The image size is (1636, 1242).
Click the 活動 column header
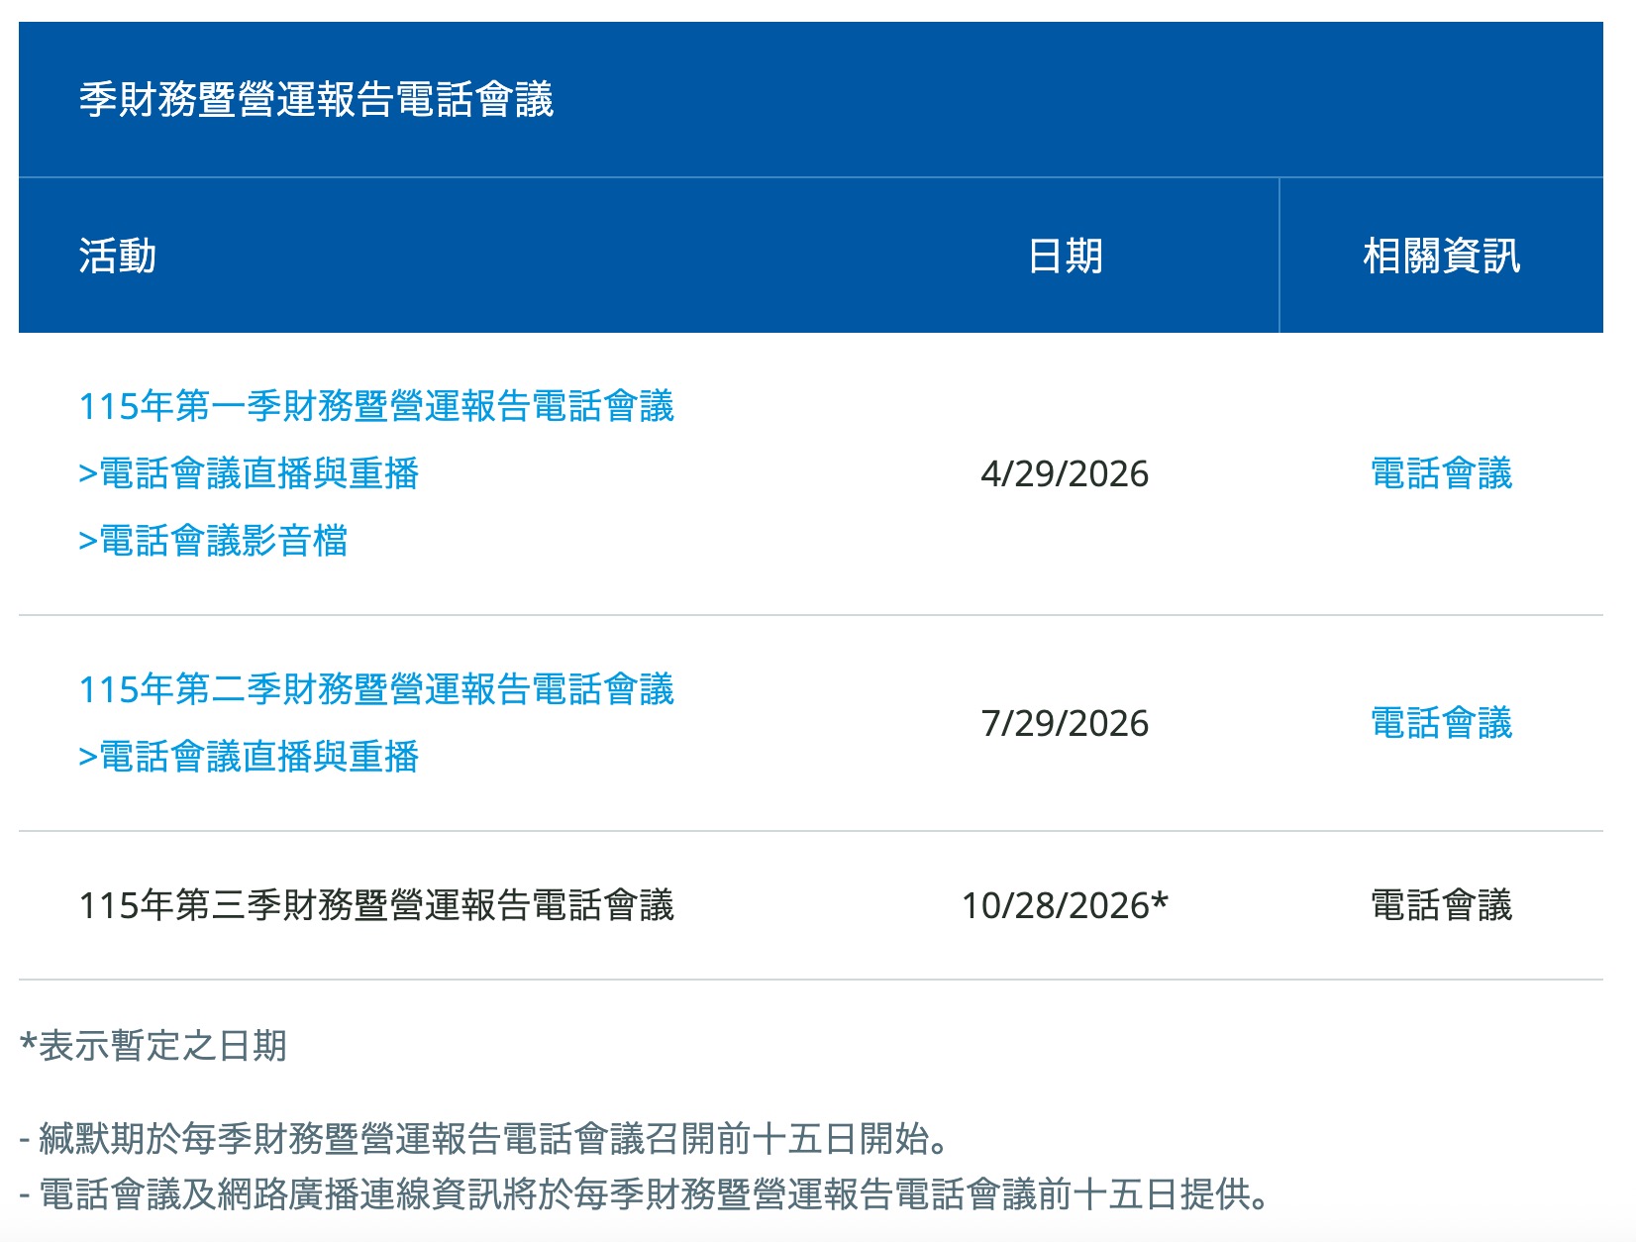(118, 256)
